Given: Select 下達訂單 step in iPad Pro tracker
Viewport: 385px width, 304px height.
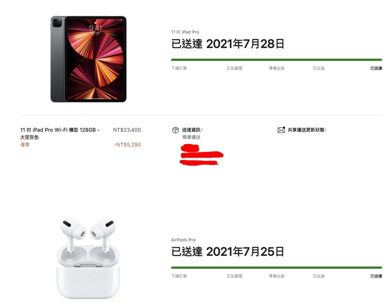Looking at the screenshot, I should point(179,68).
